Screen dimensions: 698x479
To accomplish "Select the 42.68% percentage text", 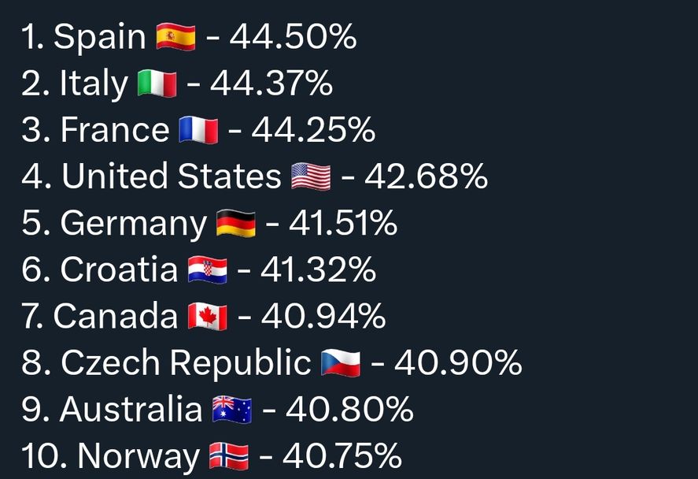I will coord(426,176).
